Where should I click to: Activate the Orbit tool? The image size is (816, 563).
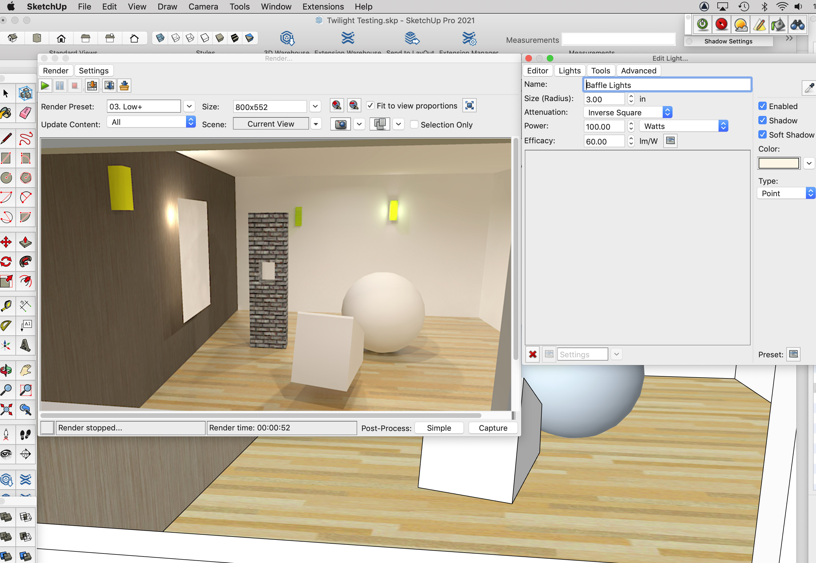6,370
